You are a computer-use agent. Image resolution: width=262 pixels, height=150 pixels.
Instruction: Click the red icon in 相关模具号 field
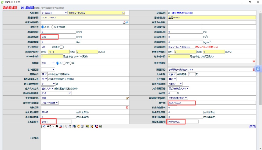pyautogui.click(x=254, y=61)
